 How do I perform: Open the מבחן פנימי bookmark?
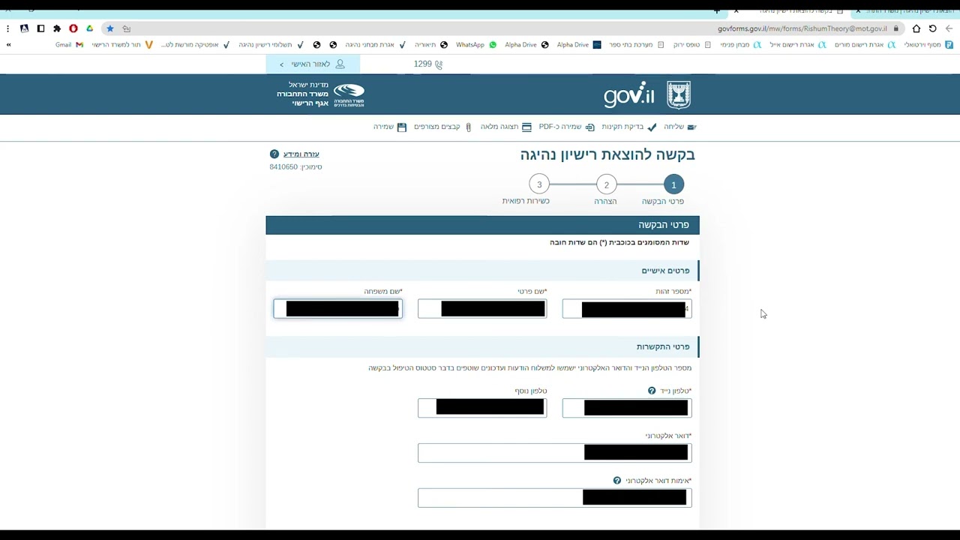(x=740, y=45)
